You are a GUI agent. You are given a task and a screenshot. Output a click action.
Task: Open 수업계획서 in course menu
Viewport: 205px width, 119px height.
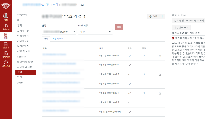tap(23, 36)
